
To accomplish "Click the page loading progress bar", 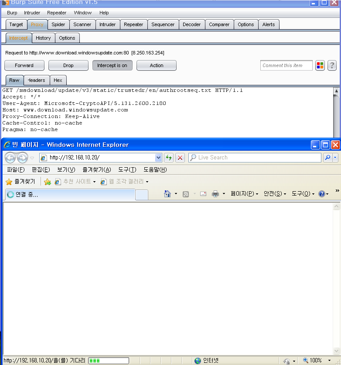I will 109,361.
